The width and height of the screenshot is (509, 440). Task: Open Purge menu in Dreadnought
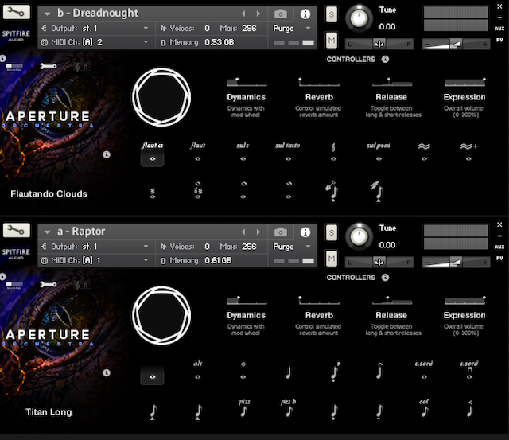[x=292, y=29]
